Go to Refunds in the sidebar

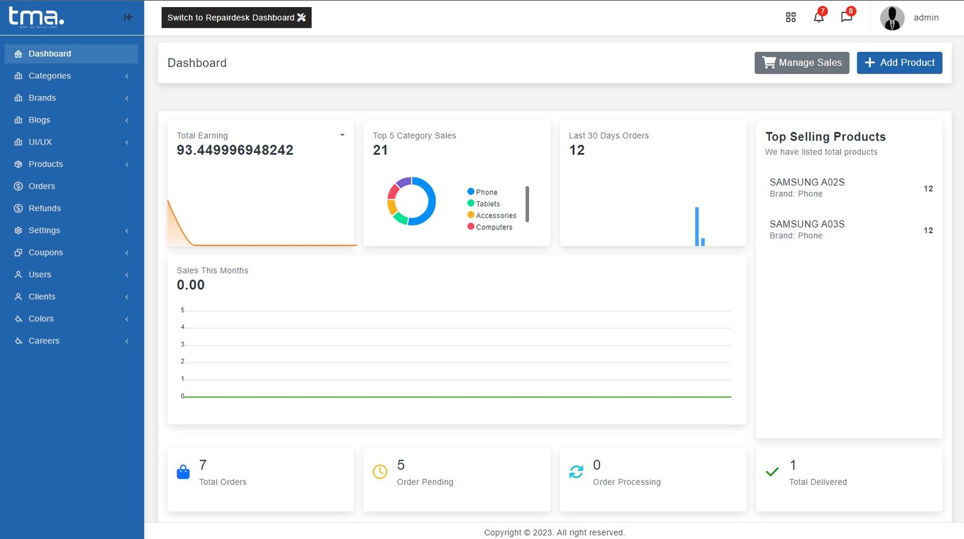(45, 208)
